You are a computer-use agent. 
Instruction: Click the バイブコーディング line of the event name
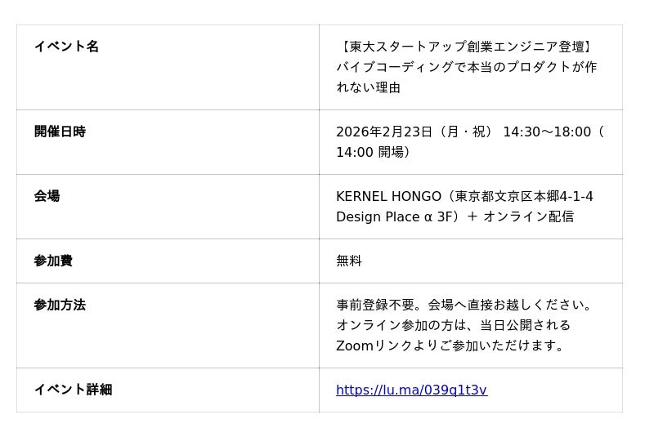[466, 67]
